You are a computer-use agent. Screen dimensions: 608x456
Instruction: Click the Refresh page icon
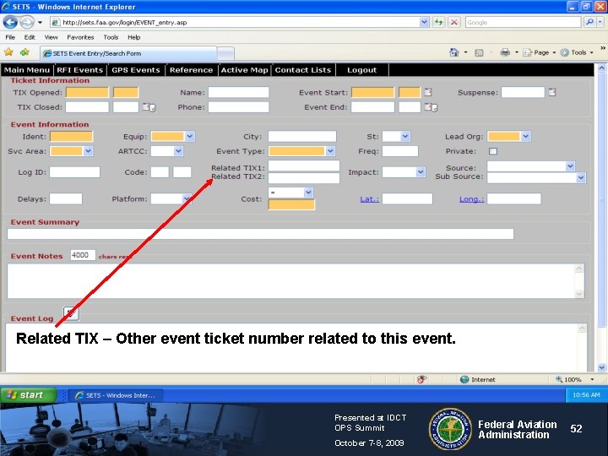point(438,22)
